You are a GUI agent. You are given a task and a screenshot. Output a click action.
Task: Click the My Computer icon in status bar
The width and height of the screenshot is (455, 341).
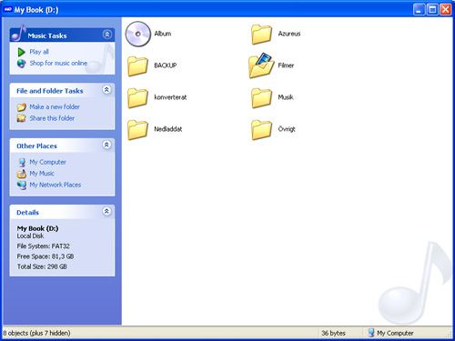coord(370,333)
